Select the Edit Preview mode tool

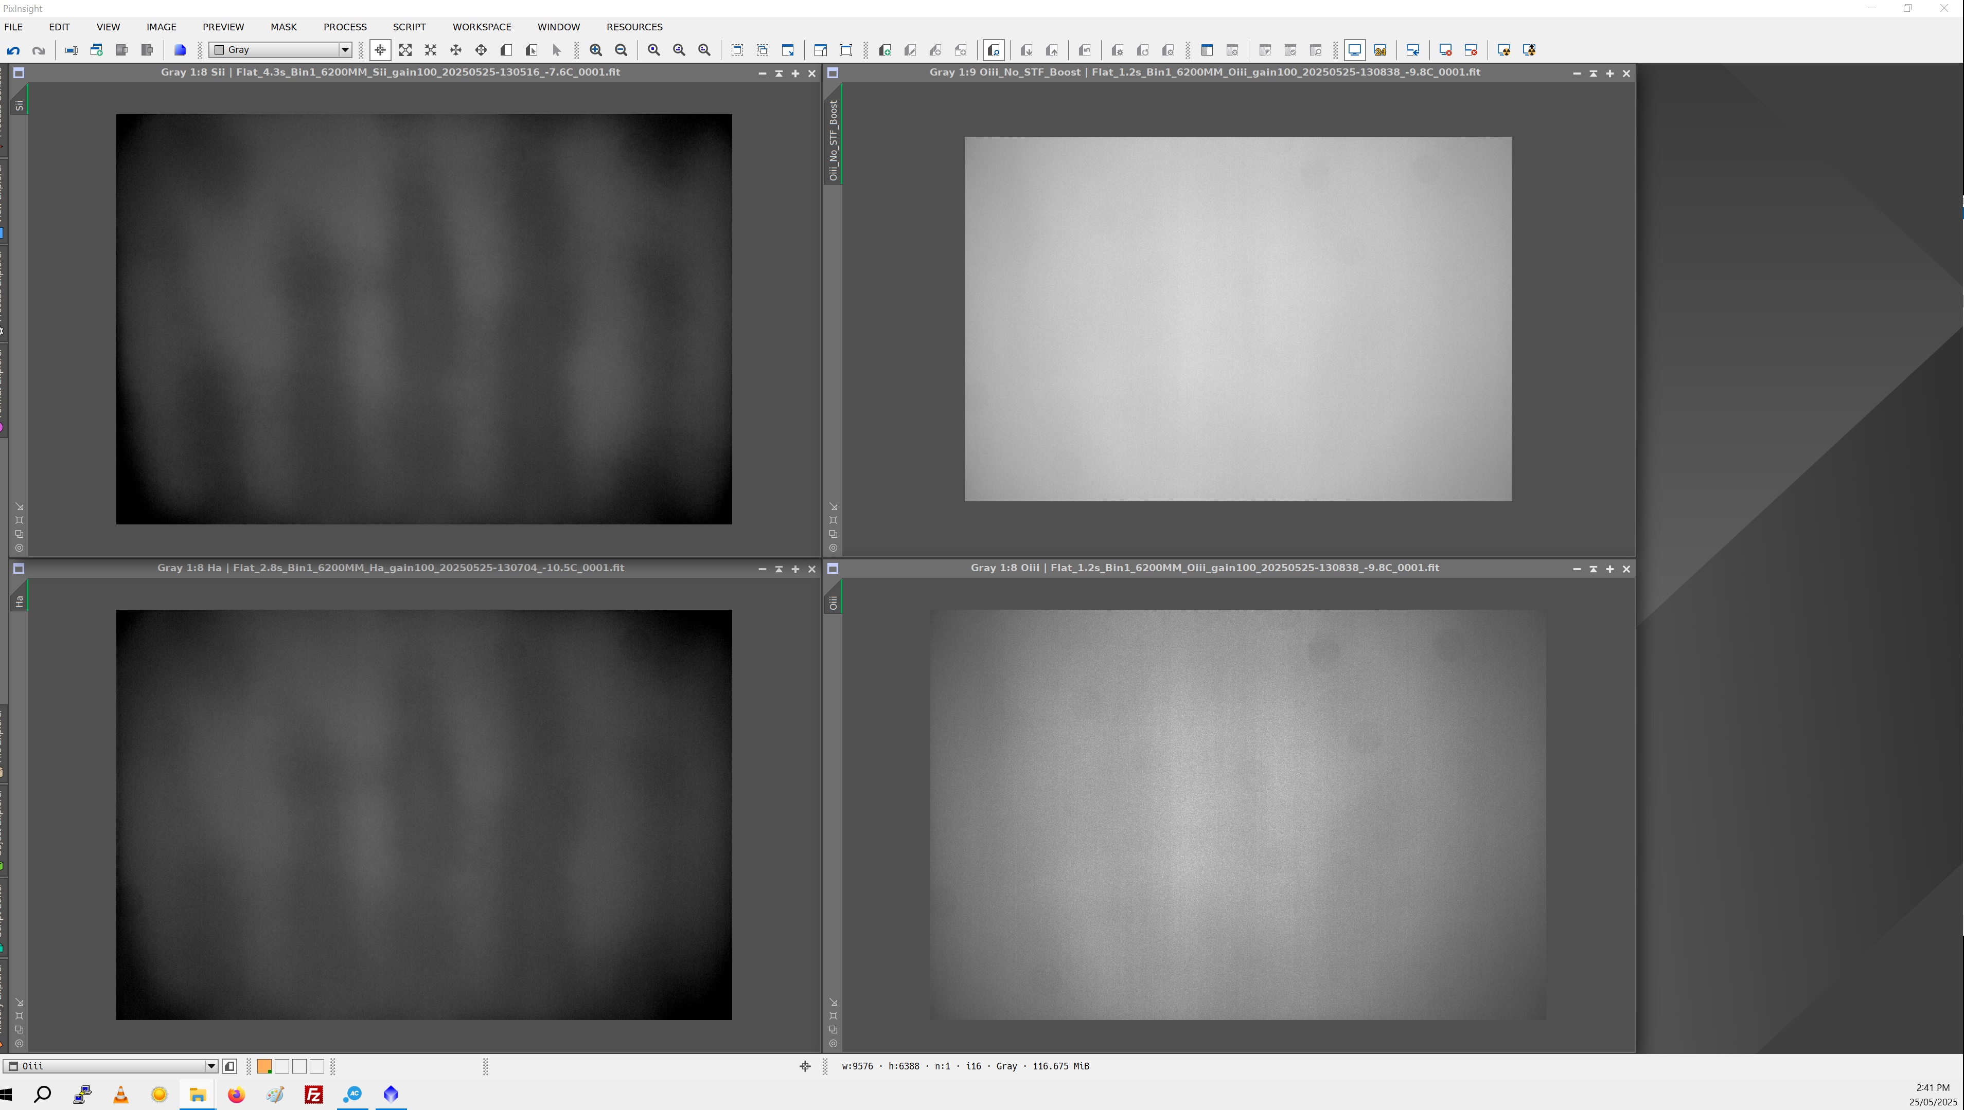531,50
